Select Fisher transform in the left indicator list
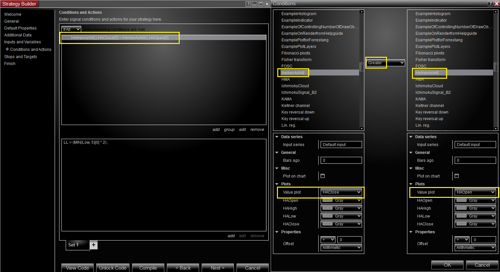The width and height of the screenshot is (500, 272). coord(296,60)
